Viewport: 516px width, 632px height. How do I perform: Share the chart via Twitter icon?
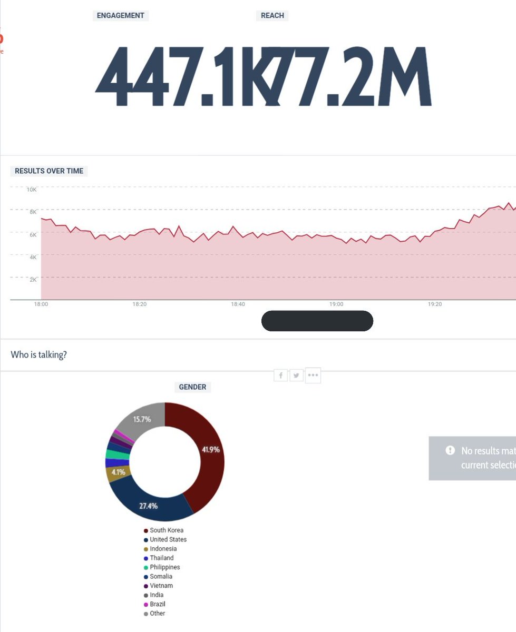297,376
